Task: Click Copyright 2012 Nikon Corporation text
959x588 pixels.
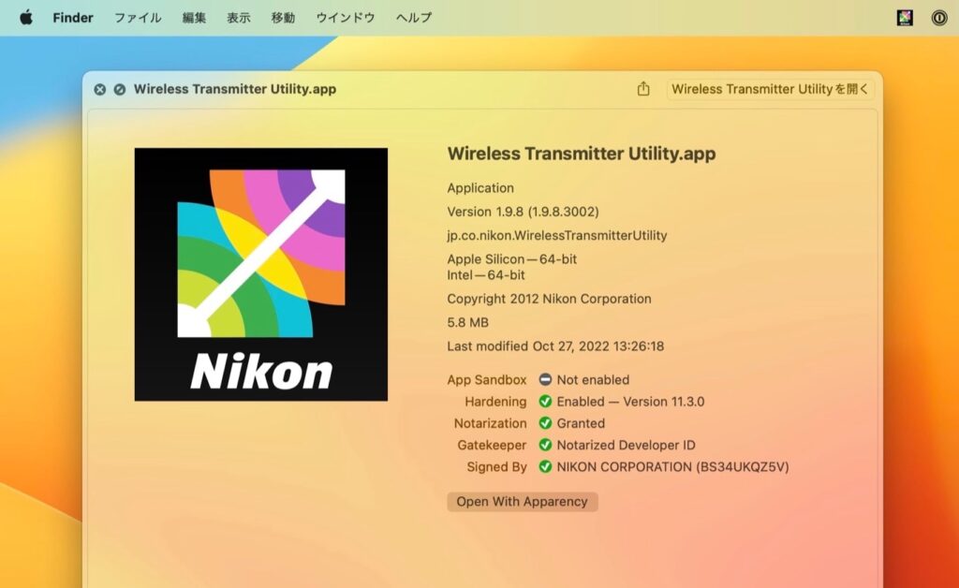Action: click(549, 299)
